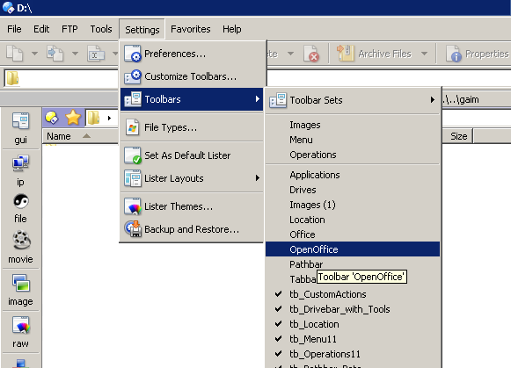Show the Pathbar toolbar
Viewport: 511px width, 368px height.
[353, 264]
